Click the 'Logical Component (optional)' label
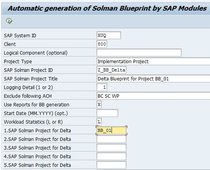Viewport: 210px width, 170px height. tap(35, 53)
